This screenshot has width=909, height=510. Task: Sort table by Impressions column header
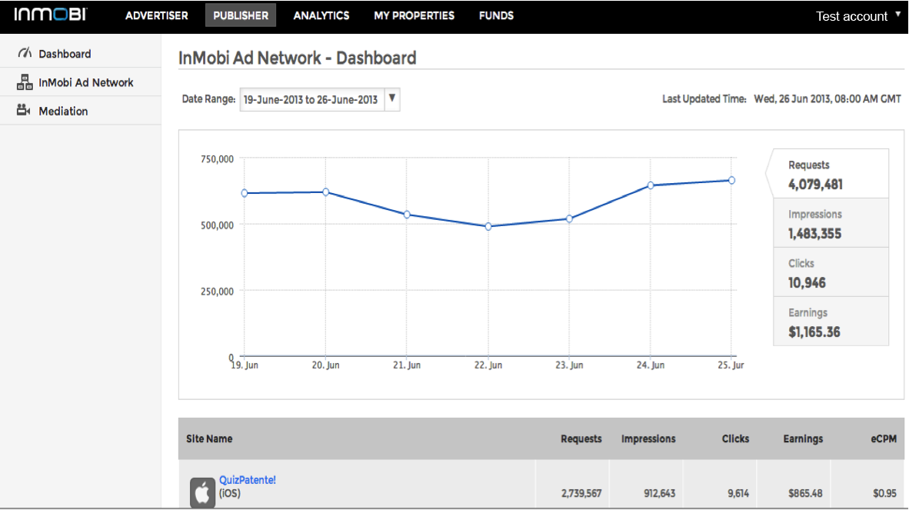pos(648,438)
